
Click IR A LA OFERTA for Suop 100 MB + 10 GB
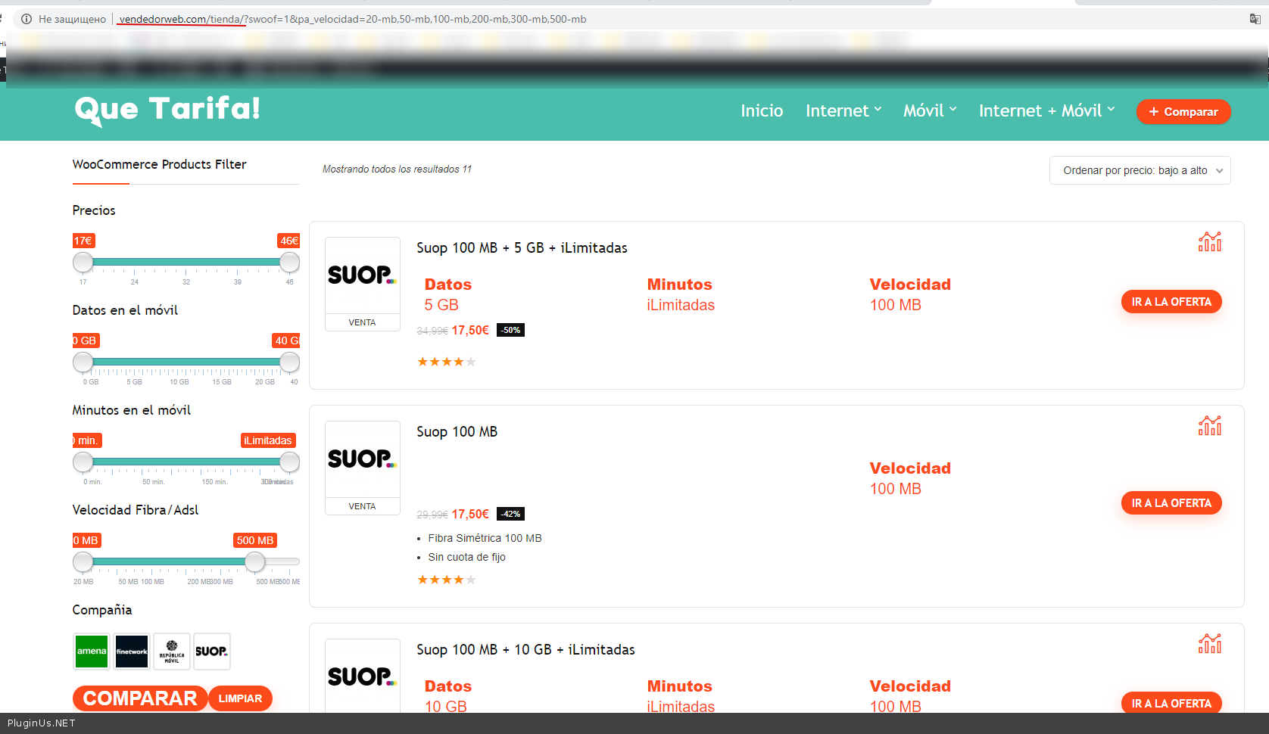(x=1171, y=703)
